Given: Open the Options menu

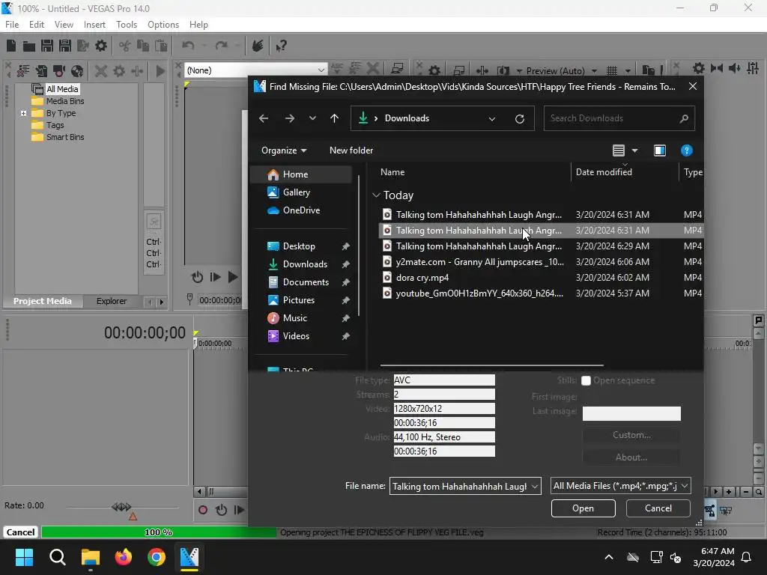Looking at the screenshot, I should coord(163,25).
